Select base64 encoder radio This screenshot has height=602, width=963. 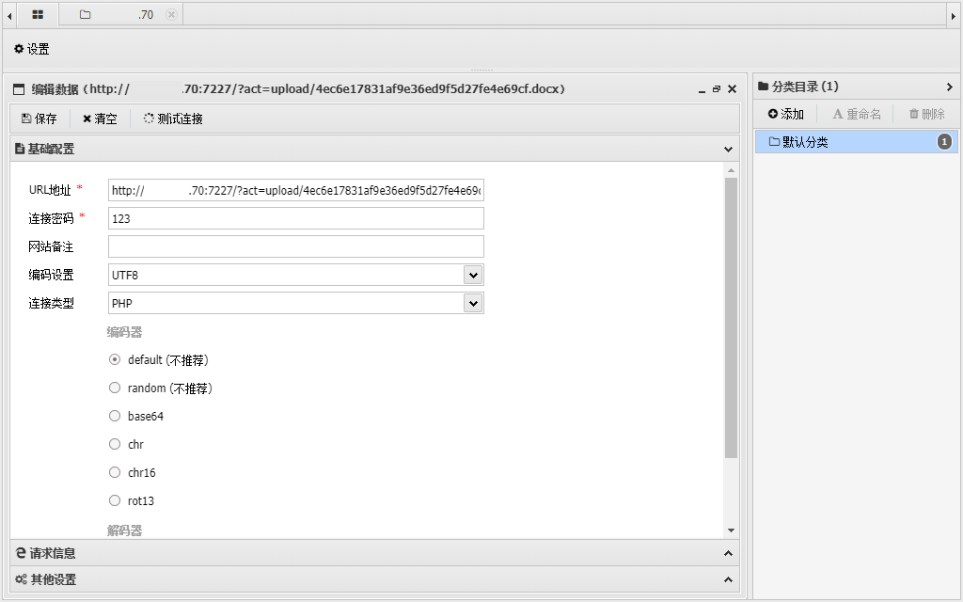[x=114, y=416]
